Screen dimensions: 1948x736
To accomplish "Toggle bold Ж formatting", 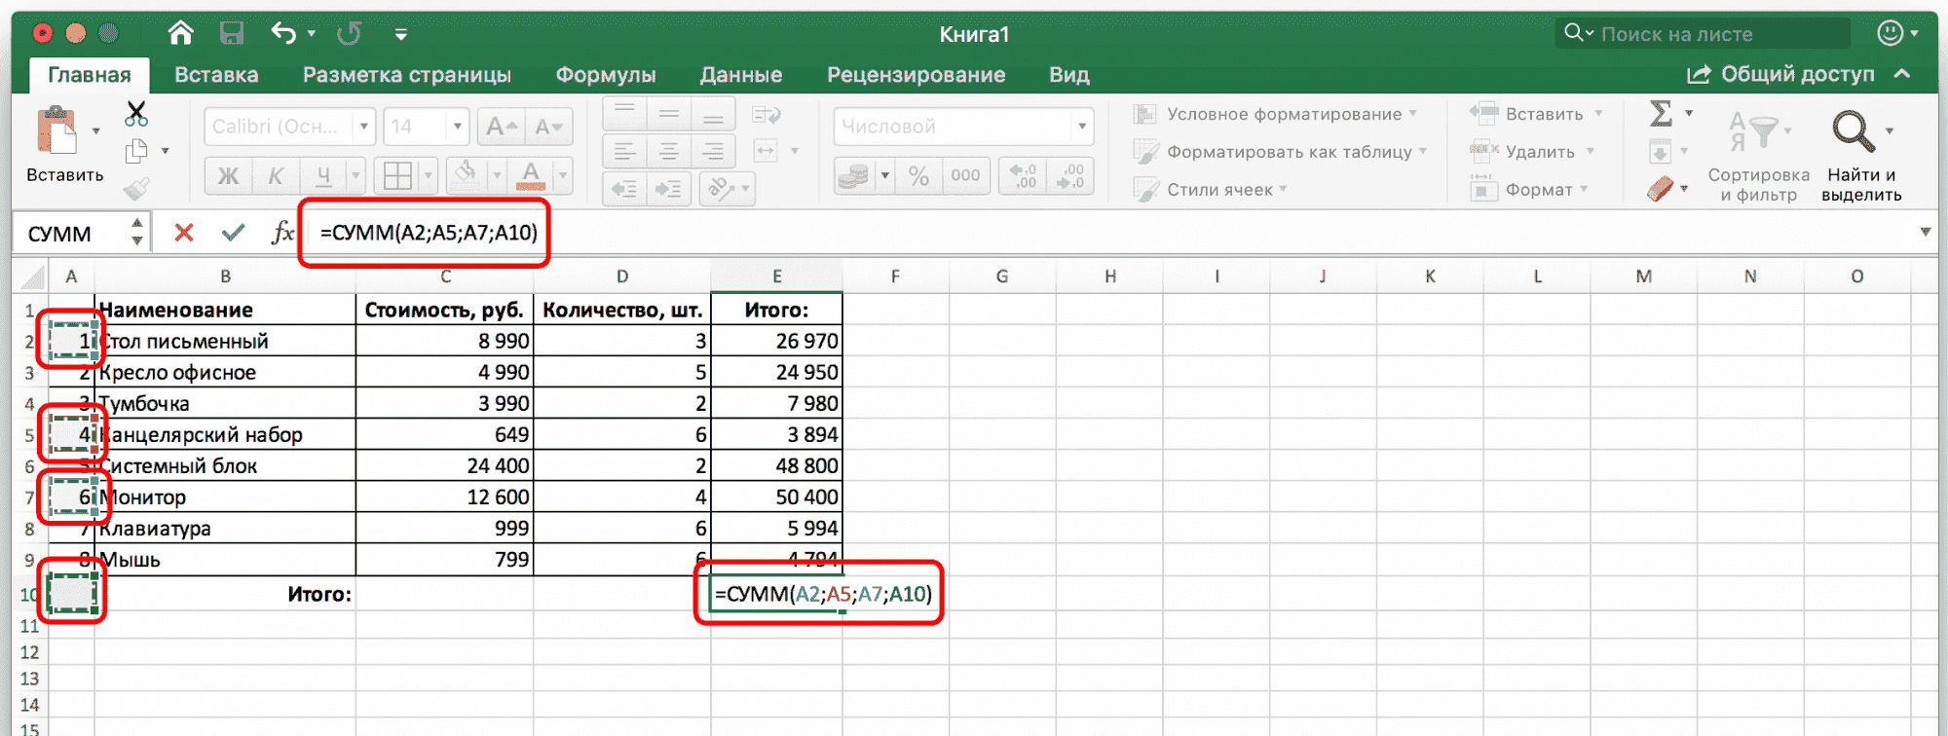I will [228, 176].
